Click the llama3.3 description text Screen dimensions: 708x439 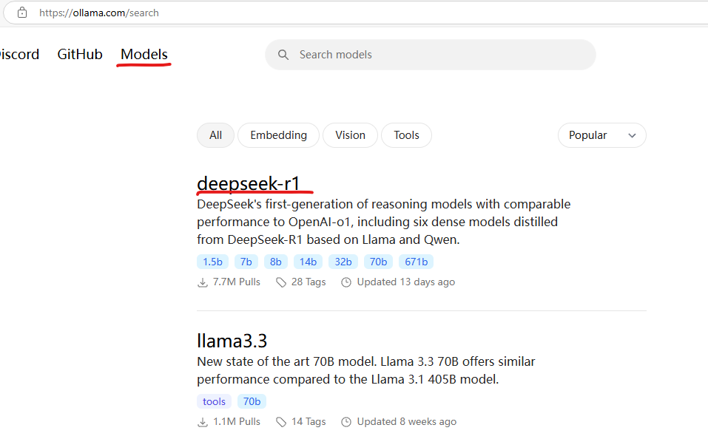365,370
